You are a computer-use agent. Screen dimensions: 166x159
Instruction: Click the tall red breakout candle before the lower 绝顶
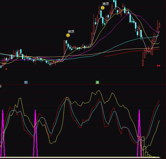(65, 47)
